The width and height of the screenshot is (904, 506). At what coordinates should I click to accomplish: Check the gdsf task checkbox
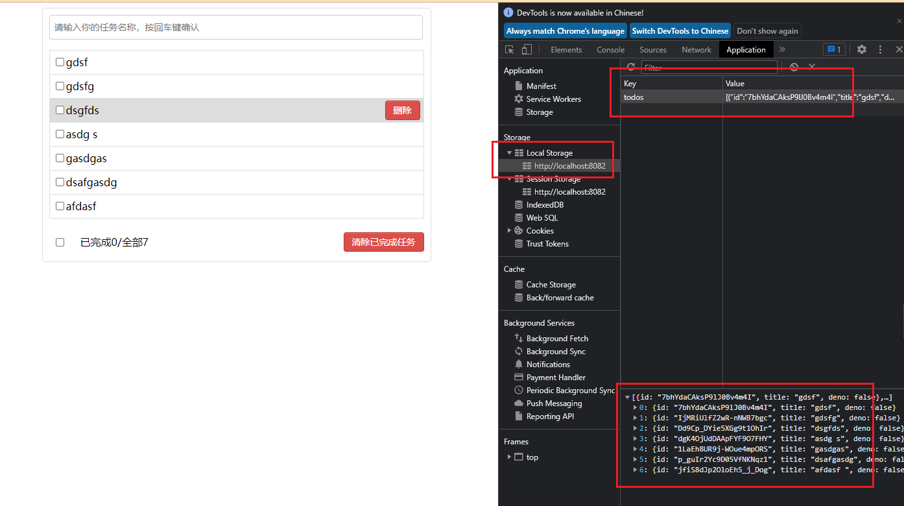[x=60, y=62]
